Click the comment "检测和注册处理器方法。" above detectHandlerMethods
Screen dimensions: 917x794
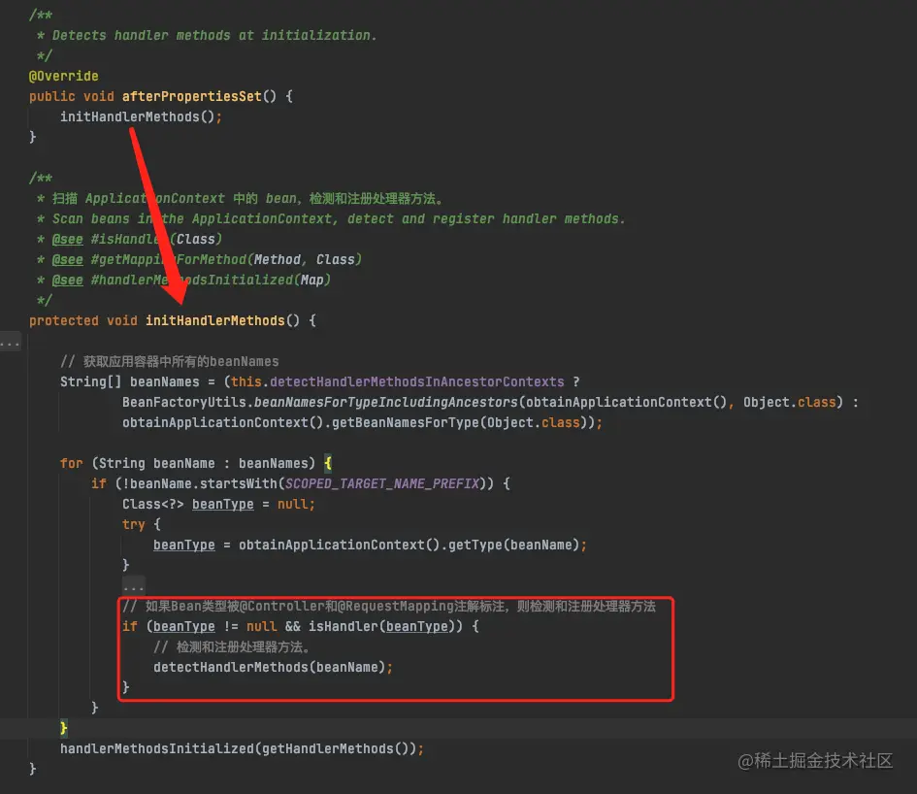tap(232, 646)
